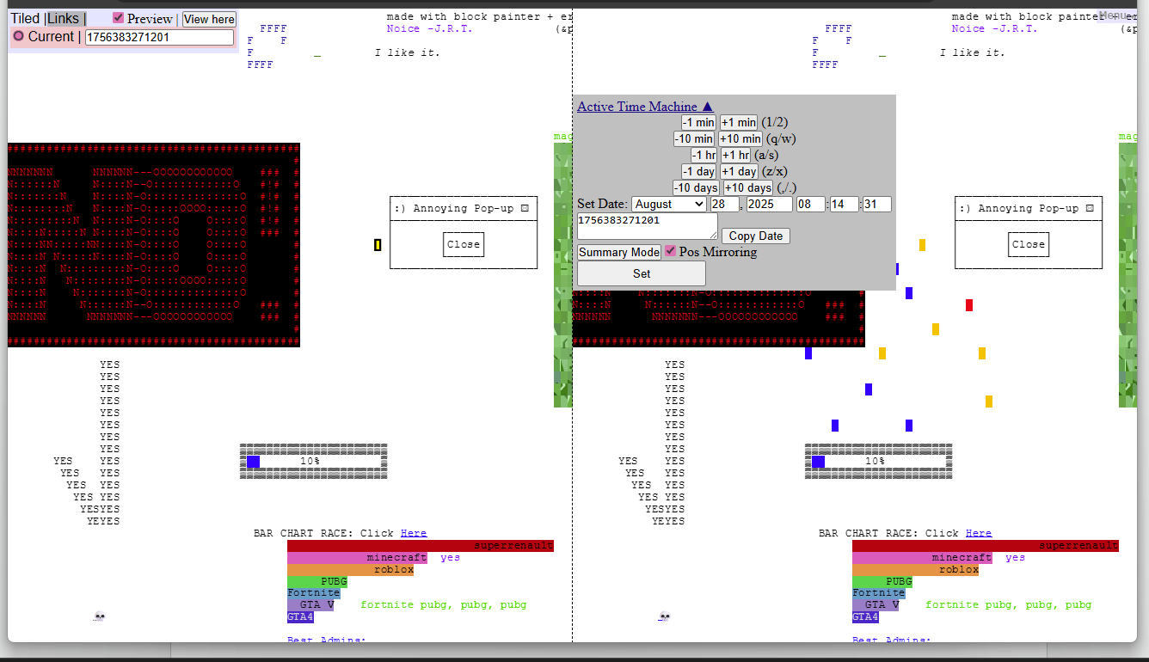This screenshot has width=1149, height=662.
Task: Select the Current radio button
Action: click(19, 36)
